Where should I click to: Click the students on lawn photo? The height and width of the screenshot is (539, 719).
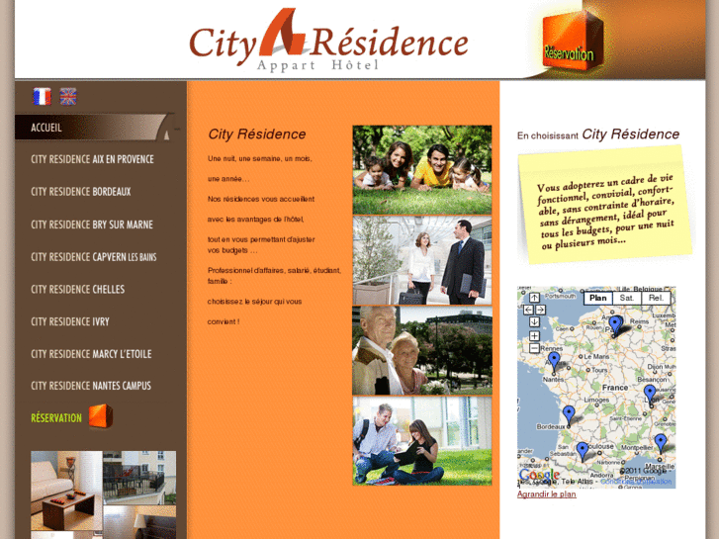(x=422, y=441)
